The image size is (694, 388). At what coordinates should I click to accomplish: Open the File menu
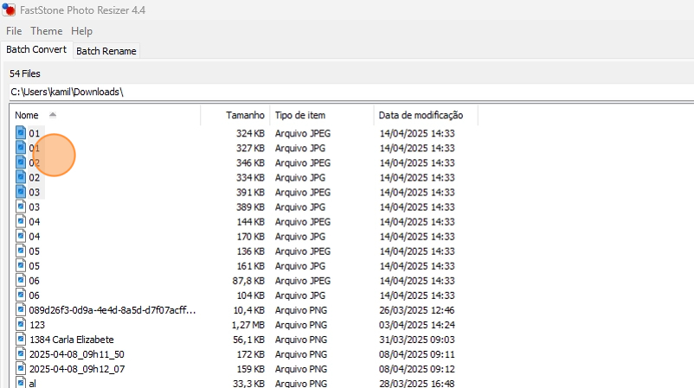[x=14, y=31]
